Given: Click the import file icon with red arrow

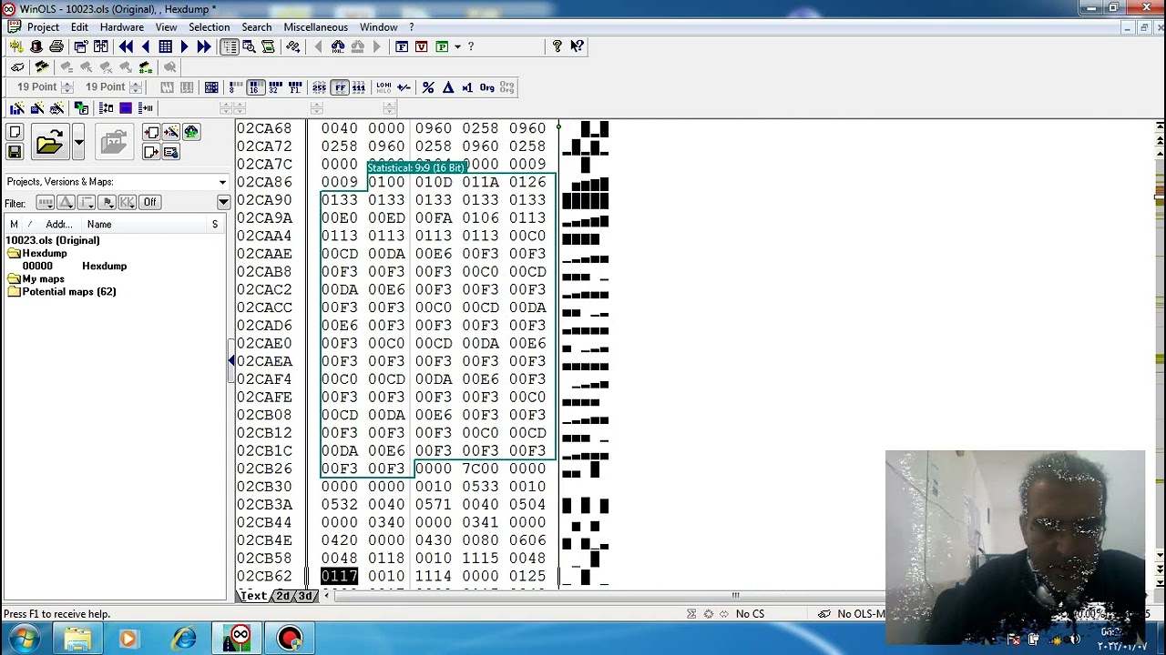Looking at the screenshot, I should coord(151,132).
